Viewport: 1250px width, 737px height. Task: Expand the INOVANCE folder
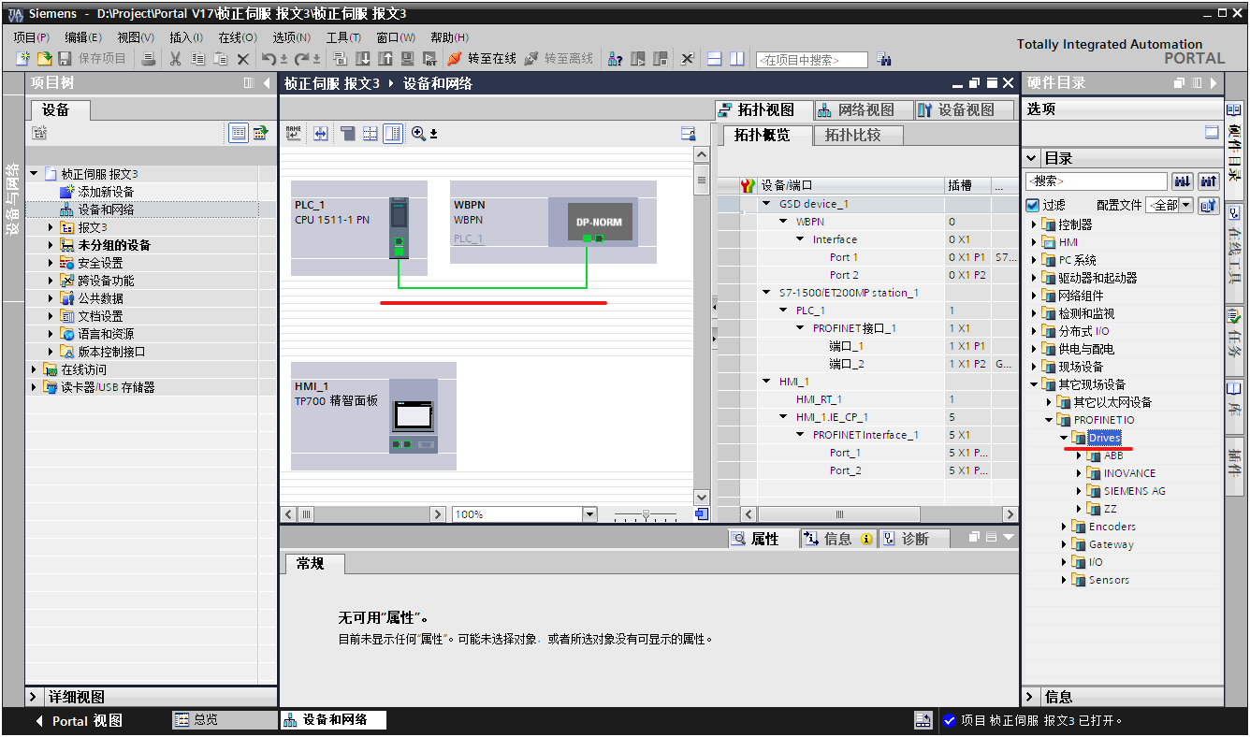1079,473
